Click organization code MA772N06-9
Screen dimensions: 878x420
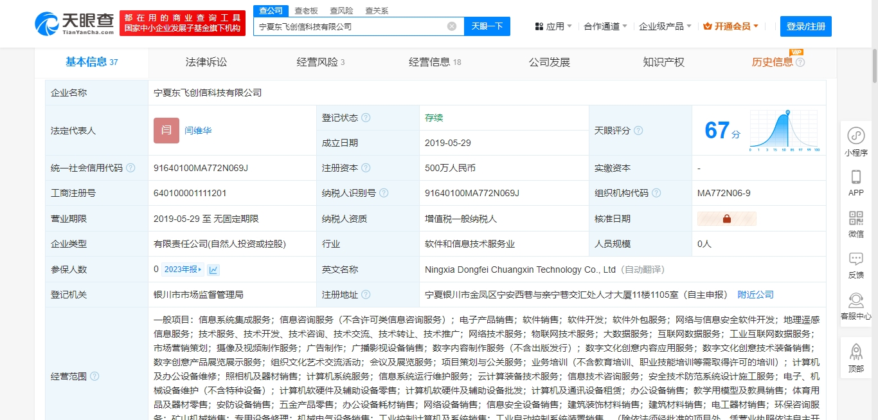[x=724, y=193]
